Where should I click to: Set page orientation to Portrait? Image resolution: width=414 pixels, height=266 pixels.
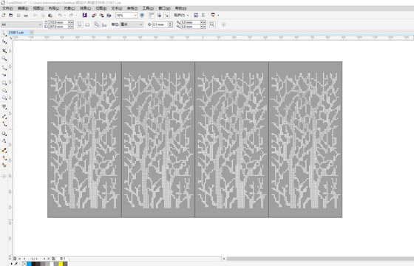[x=80, y=24]
